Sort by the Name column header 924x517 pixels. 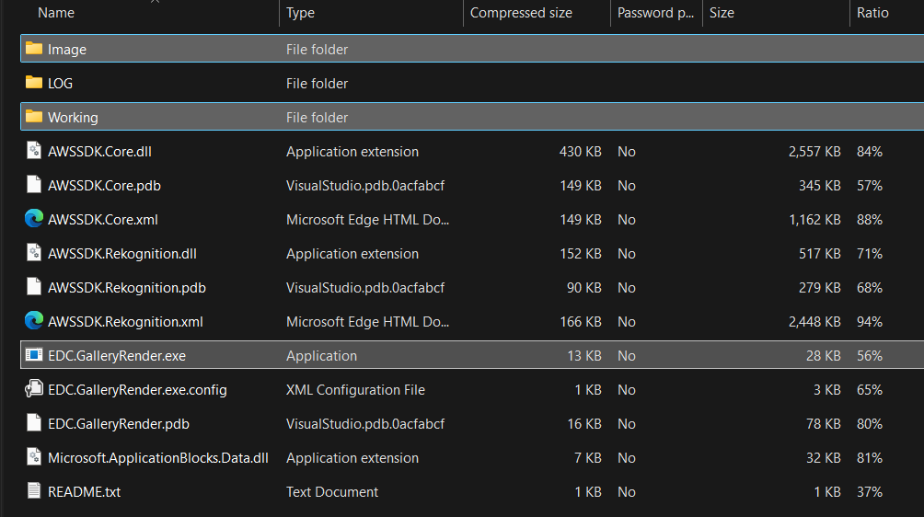tap(56, 13)
